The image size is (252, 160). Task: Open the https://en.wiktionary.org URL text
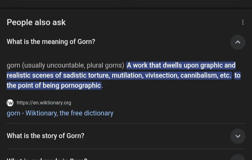[44, 103]
